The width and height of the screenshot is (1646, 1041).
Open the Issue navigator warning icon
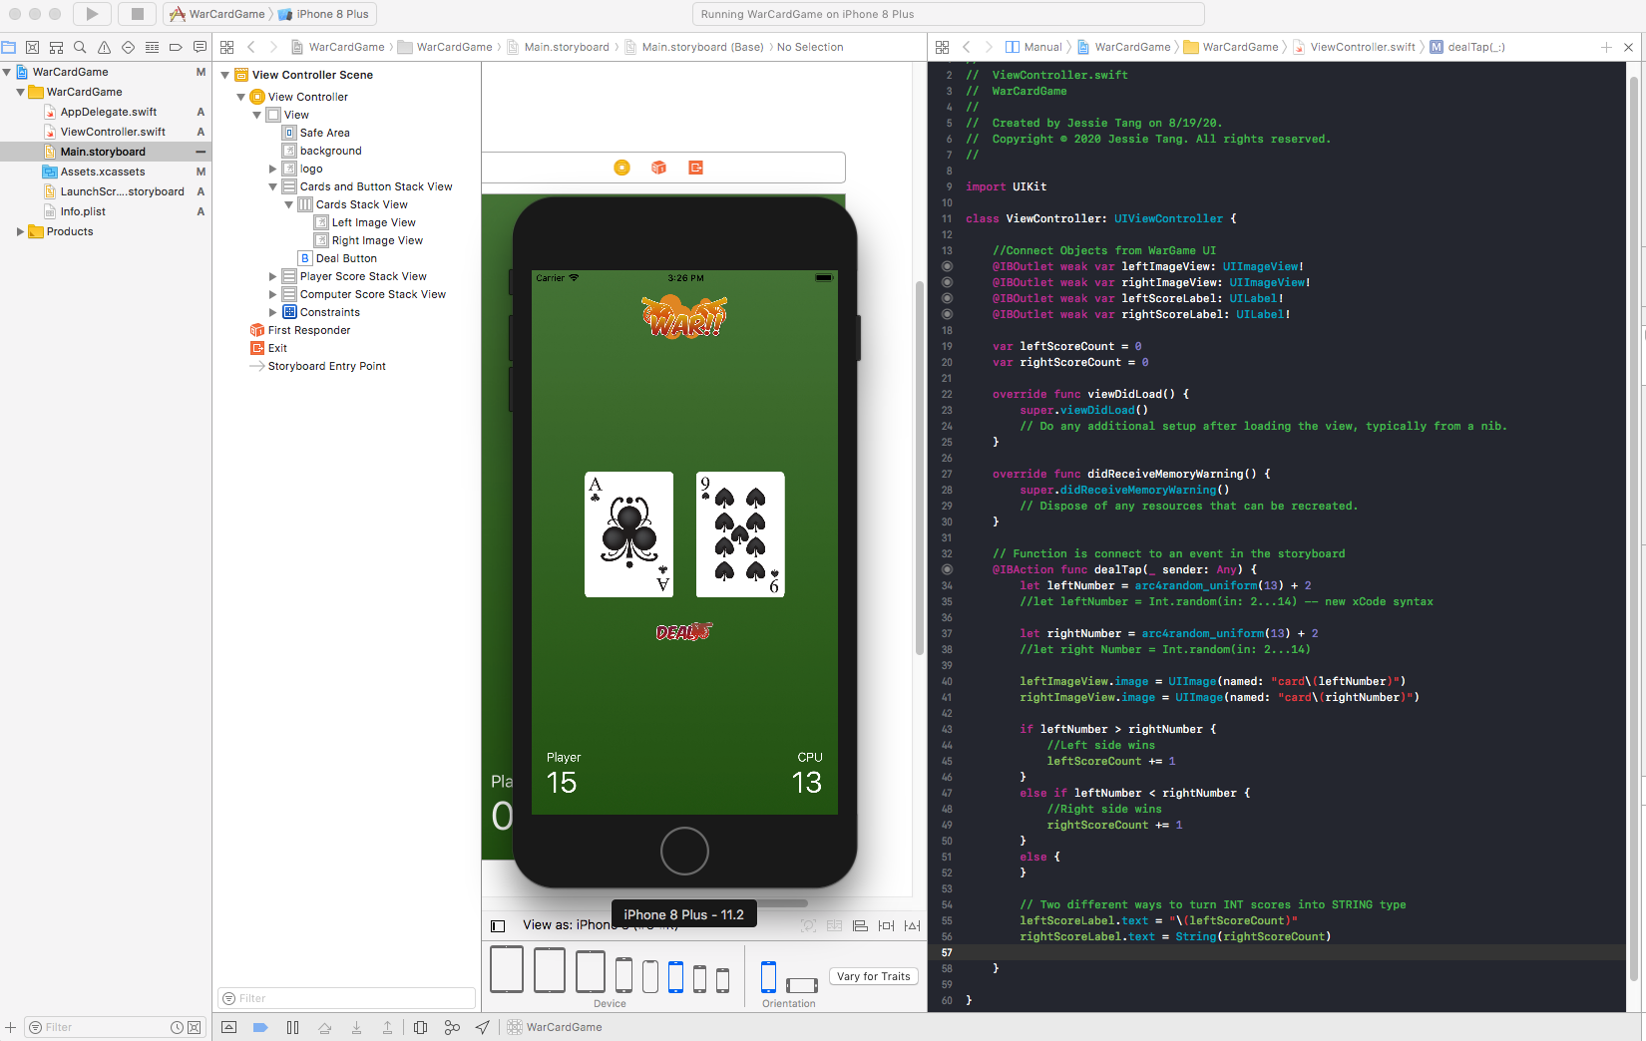pos(104,47)
